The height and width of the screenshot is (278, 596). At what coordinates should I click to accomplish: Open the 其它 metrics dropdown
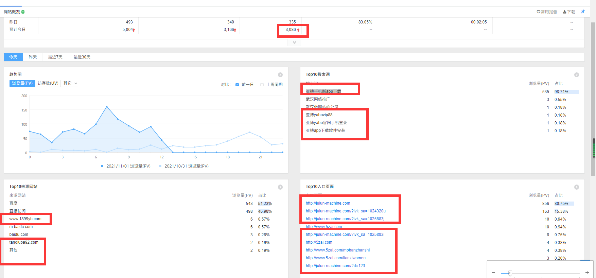tap(70, 83)
